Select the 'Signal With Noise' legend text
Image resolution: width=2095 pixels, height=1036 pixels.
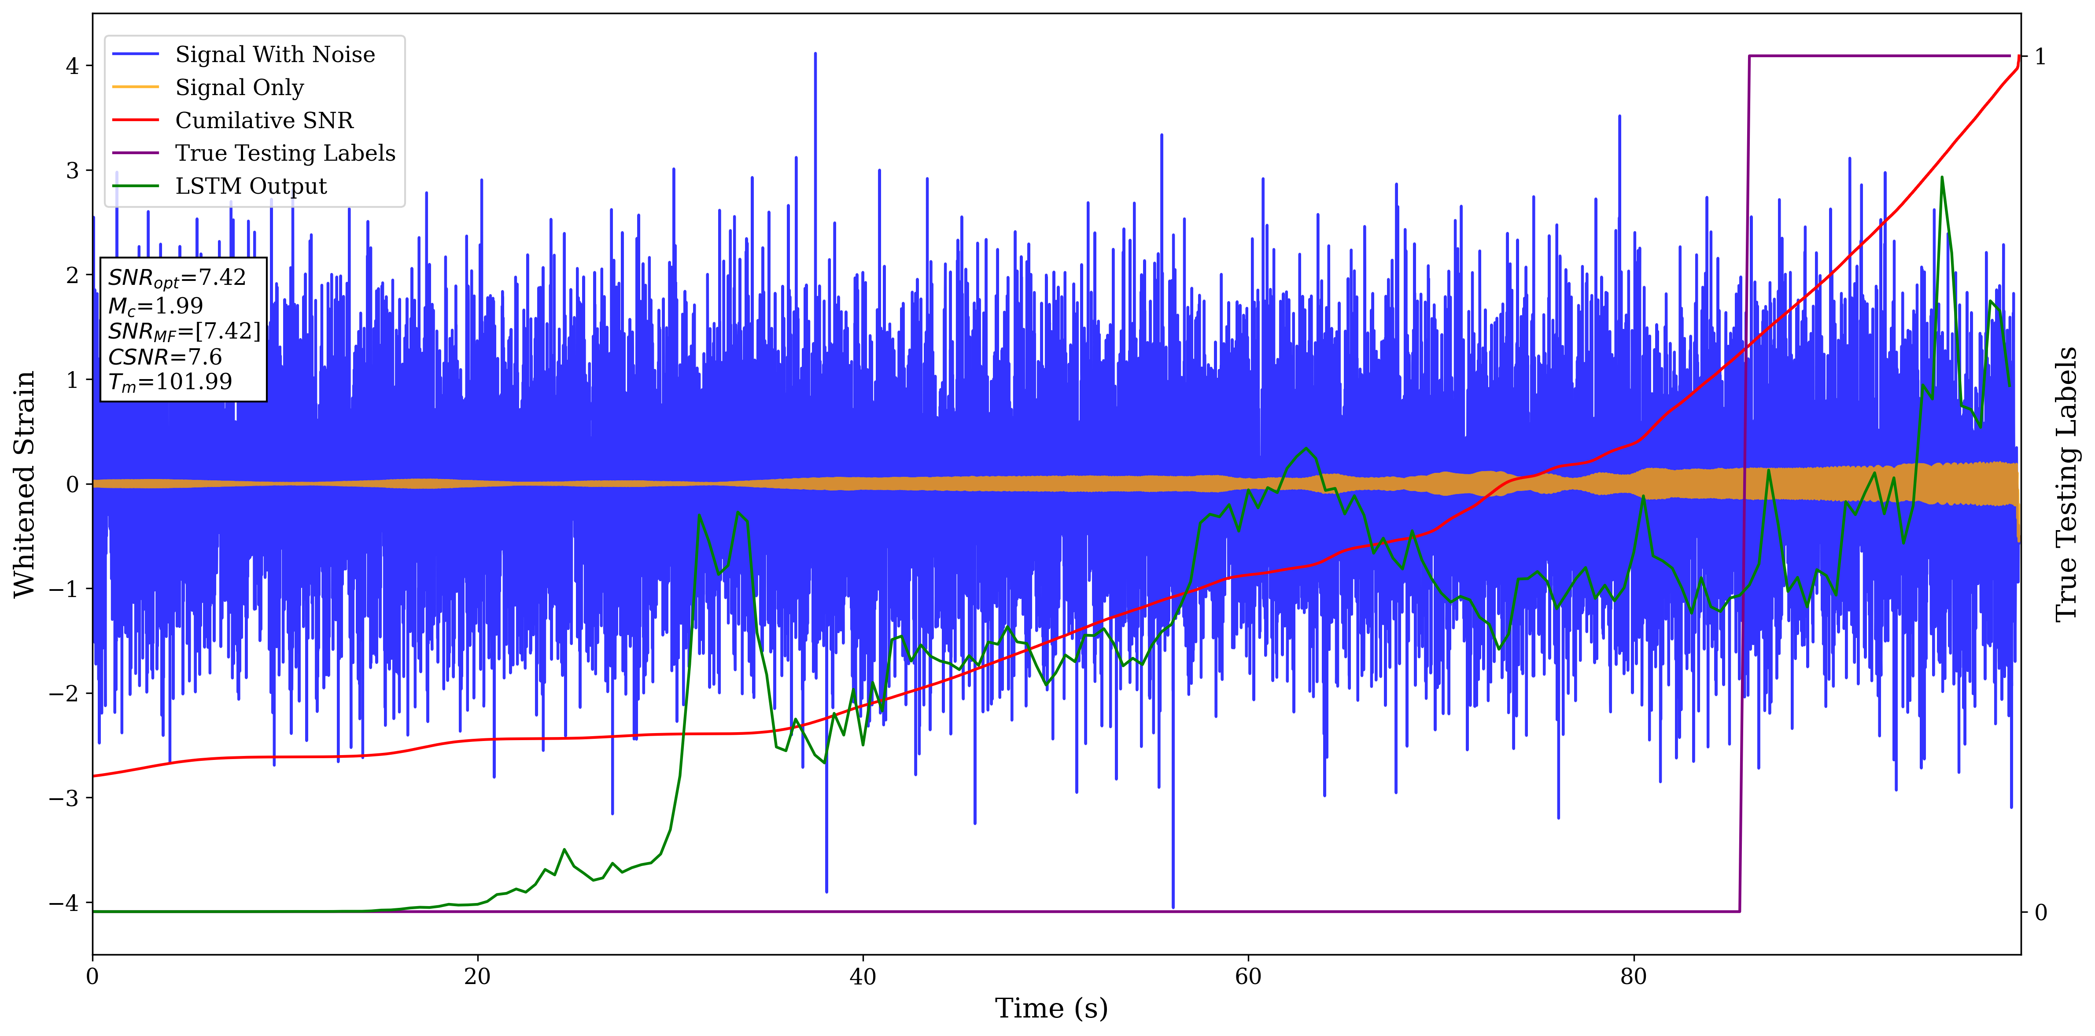point(275,55)
